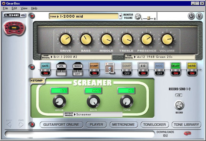The width and height of the screenshot is (206, 141).
Task: Click the amp MIDDLE knob
Action: pyautogui.click(x=106, y=39)
